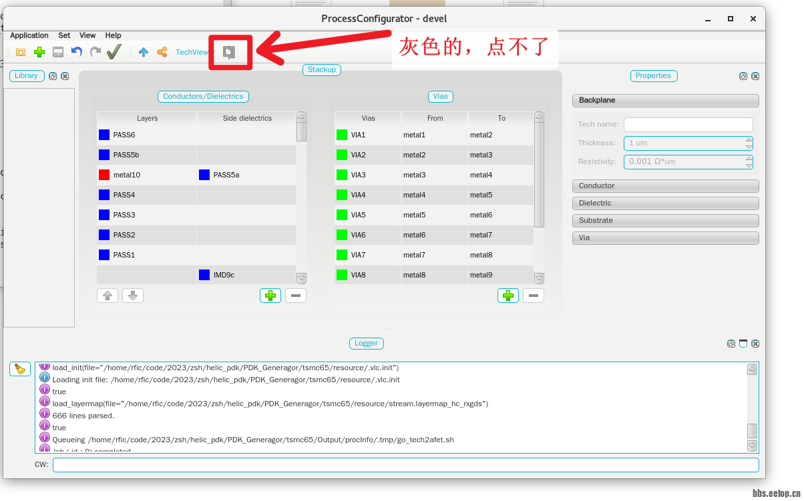Remove a layer with the minus button

coord(296,296)
